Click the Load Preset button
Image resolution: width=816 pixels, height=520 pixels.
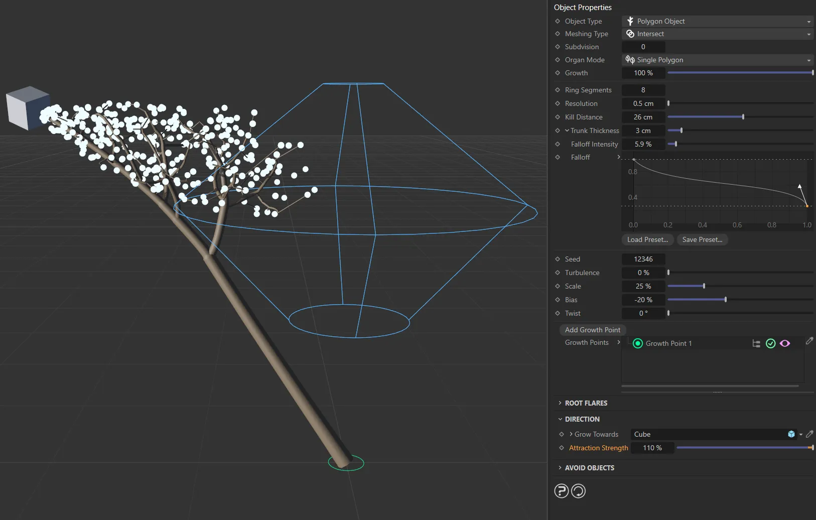click(x=647, y=239)
